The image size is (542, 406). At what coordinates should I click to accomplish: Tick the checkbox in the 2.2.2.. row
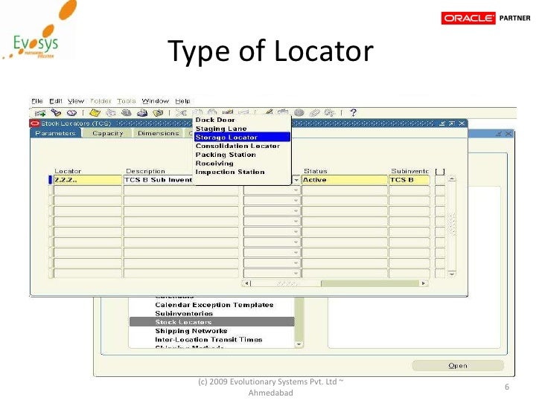tap(440, 180)
